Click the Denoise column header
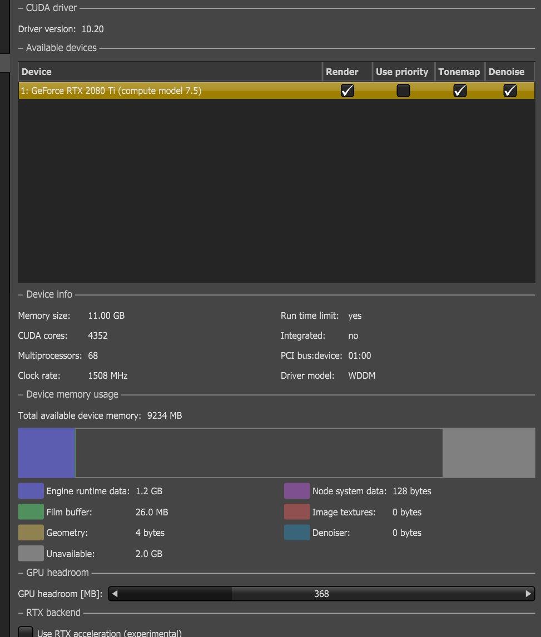This screenshot has height=637, width=541. click(510, 72)
